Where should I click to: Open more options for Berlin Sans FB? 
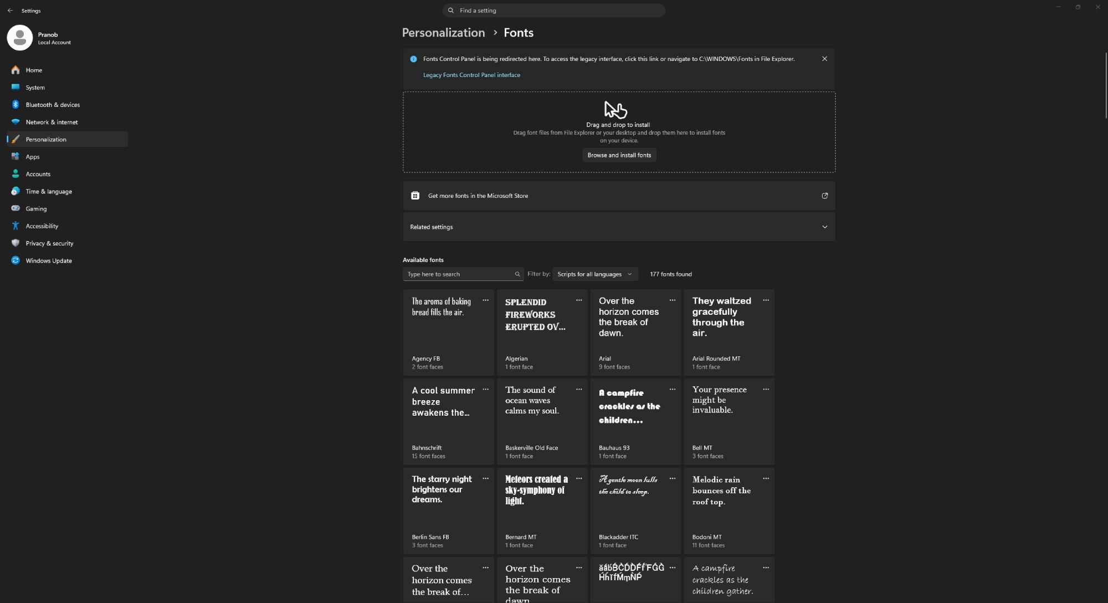(x=485, y=479)
